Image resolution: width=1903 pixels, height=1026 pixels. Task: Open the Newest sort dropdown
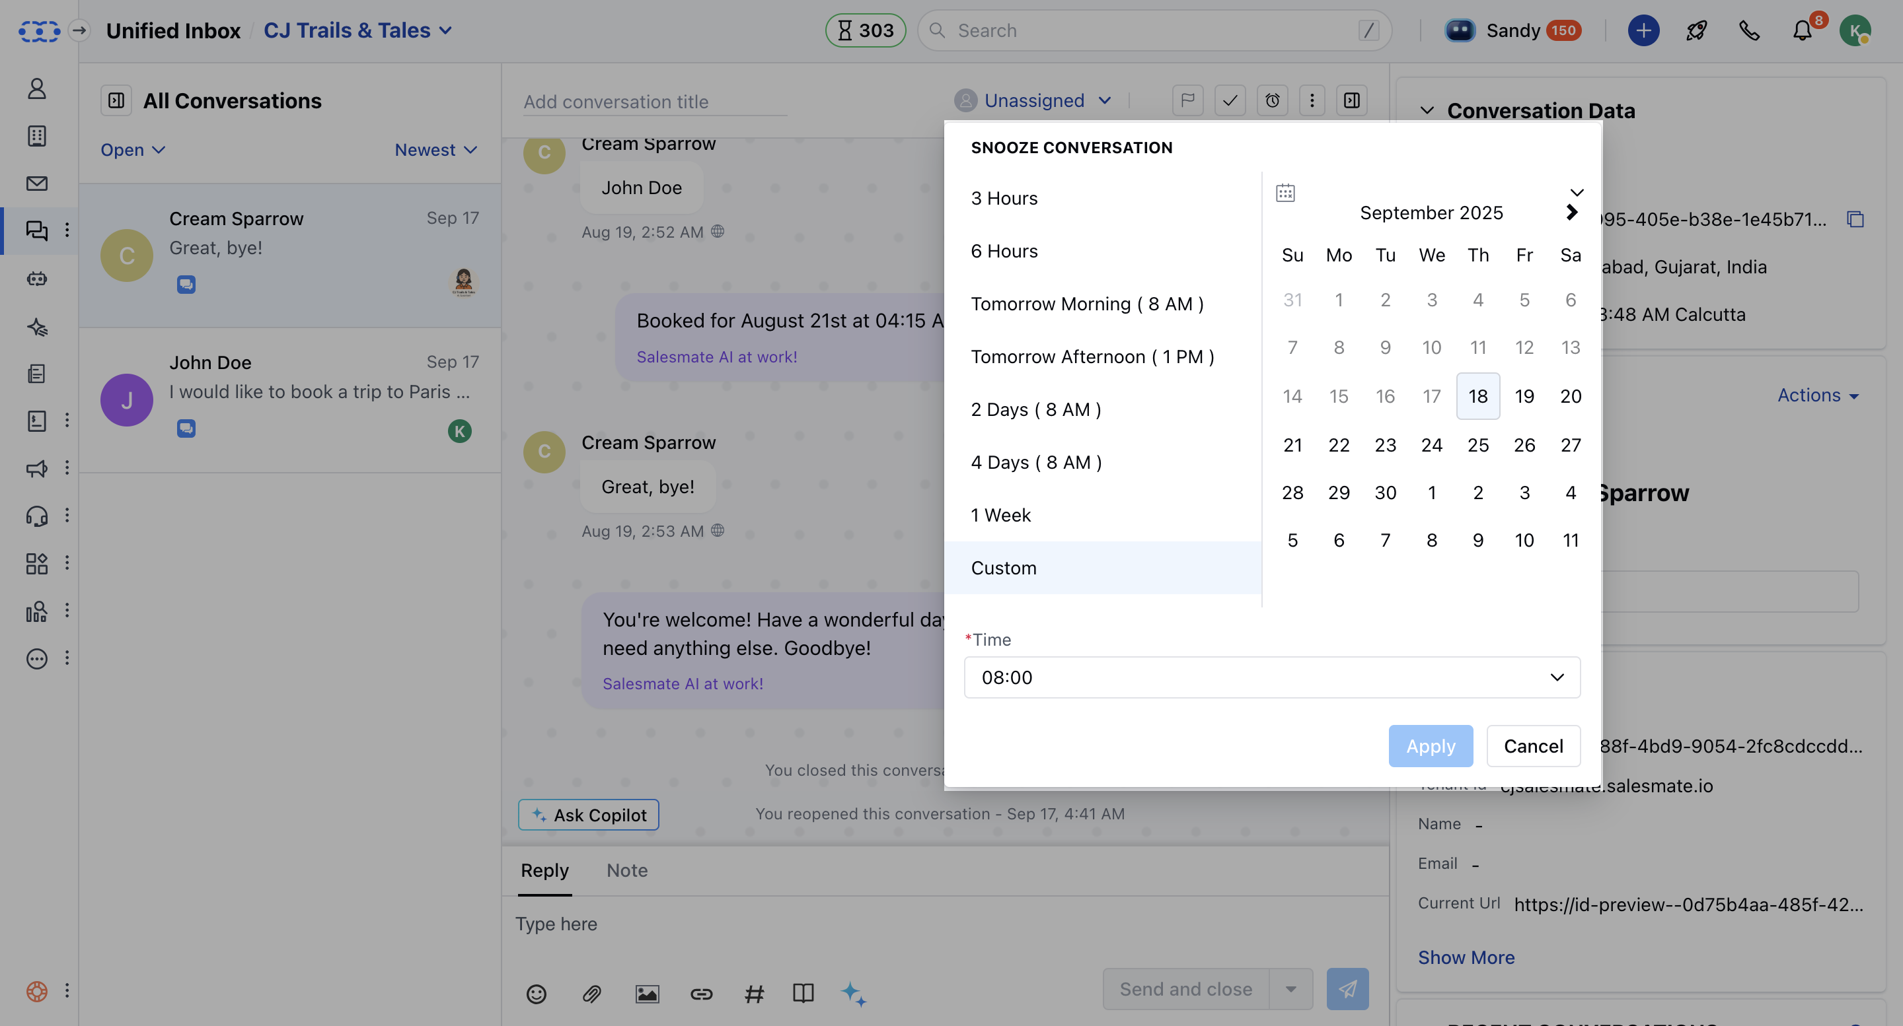436,150
